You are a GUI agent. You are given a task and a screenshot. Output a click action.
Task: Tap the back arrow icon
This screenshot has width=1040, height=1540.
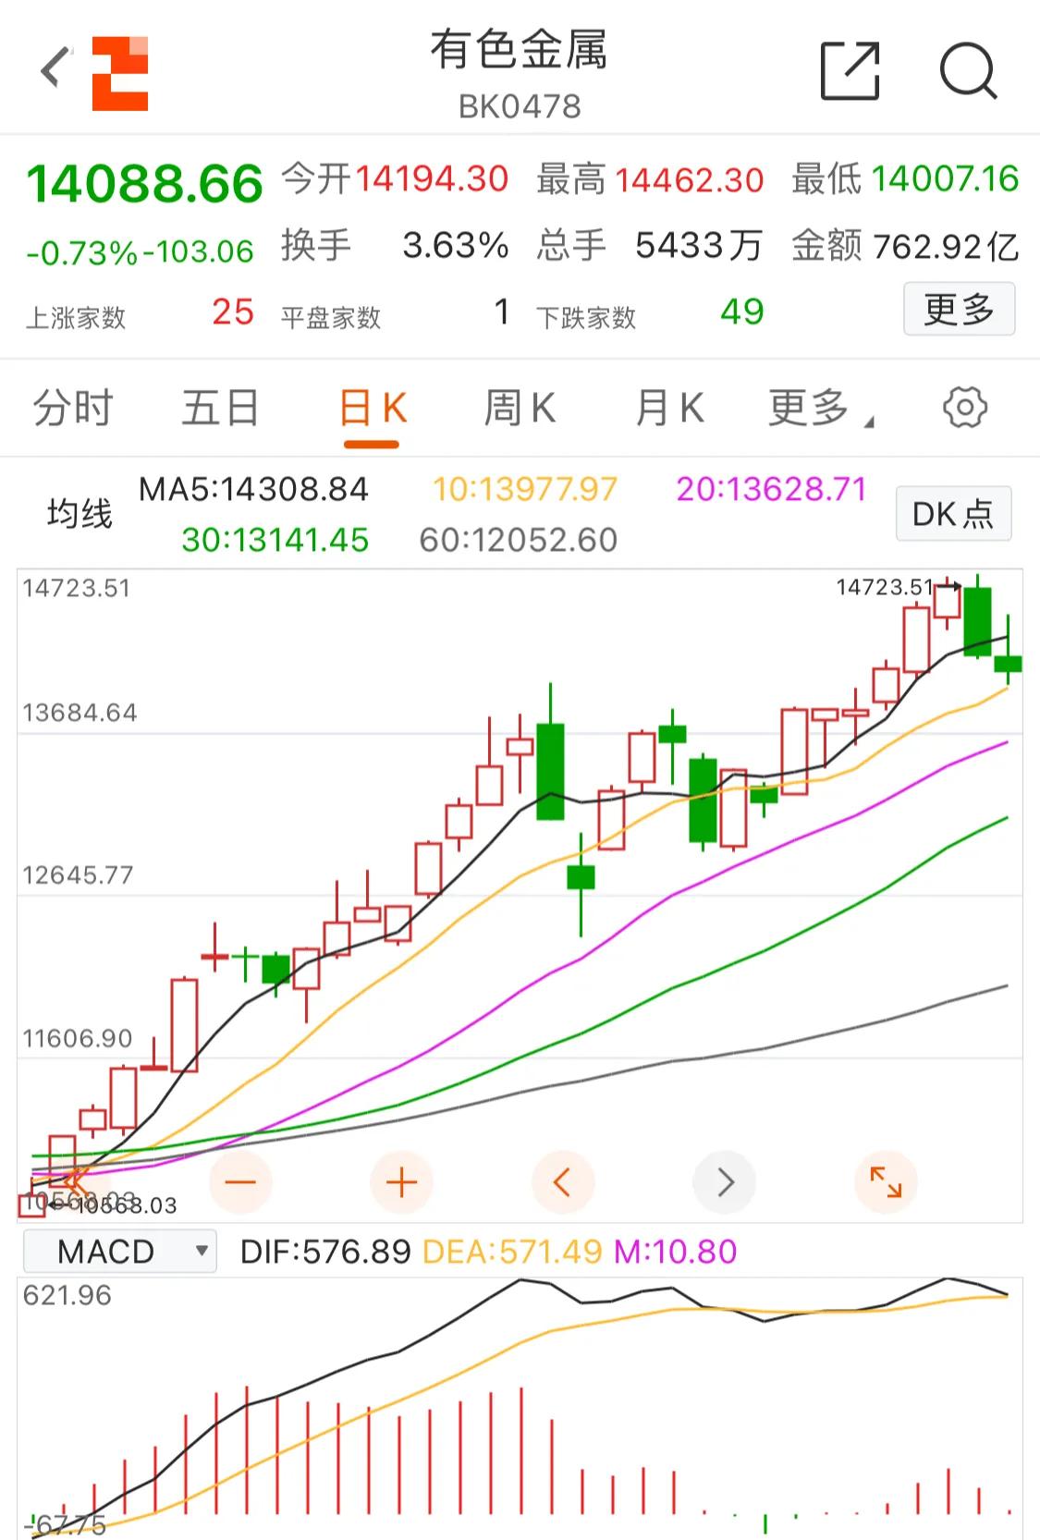[55, 68]
